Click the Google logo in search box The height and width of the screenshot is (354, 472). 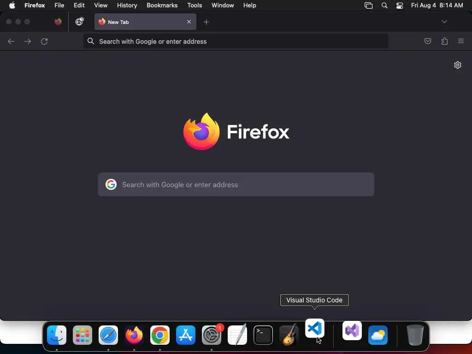tap(111, 184)
